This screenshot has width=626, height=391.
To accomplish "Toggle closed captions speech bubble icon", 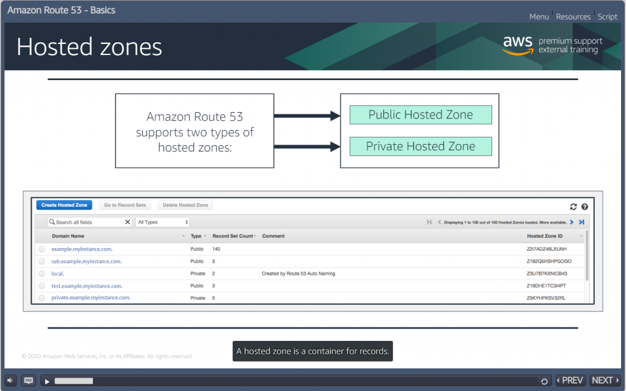I will coord(28,381).
